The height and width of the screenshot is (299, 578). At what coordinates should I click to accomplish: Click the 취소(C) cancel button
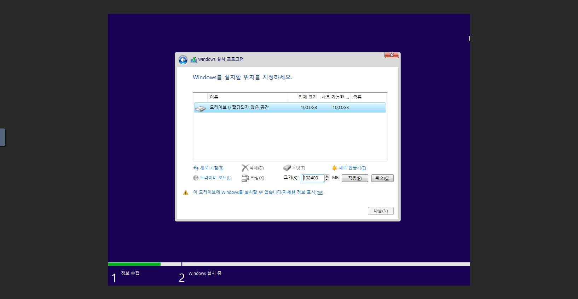click(382, 178)
